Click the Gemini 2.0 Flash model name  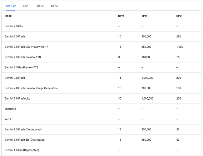[x=15, y=78]
